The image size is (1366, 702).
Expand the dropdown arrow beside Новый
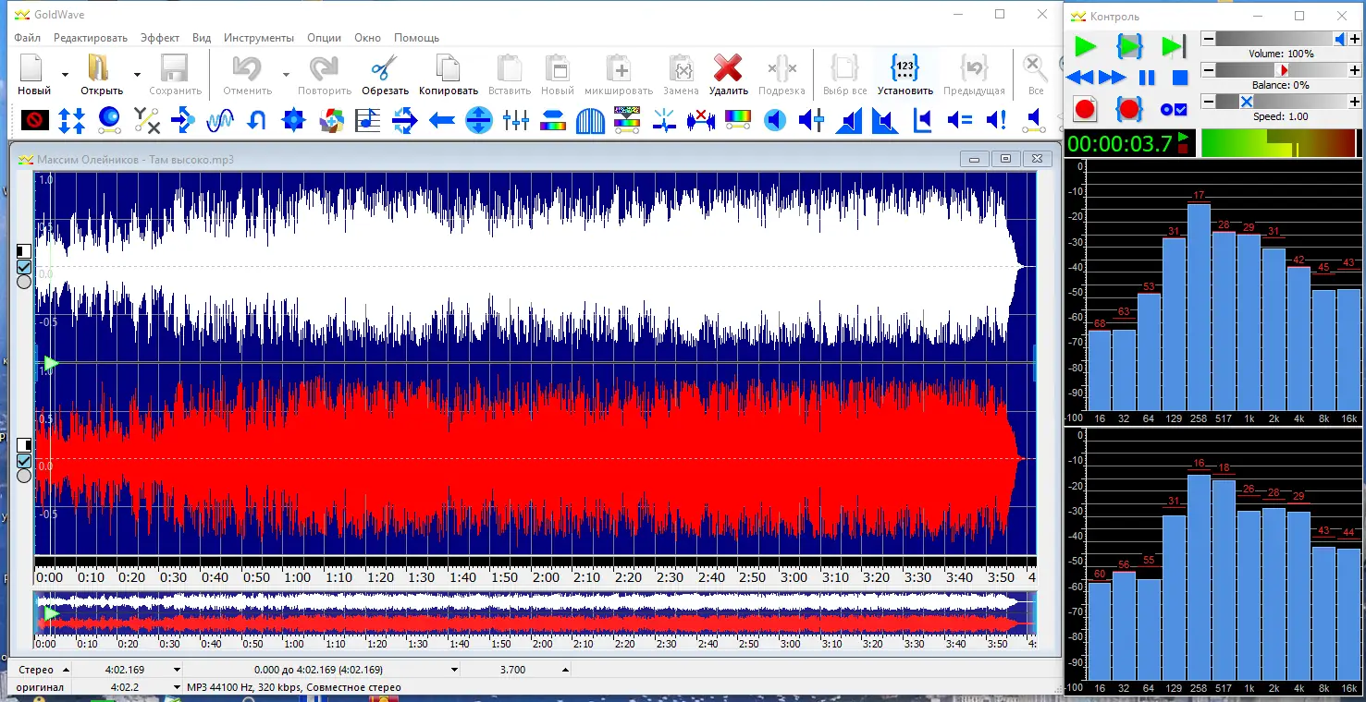click(x=65, y=74)
